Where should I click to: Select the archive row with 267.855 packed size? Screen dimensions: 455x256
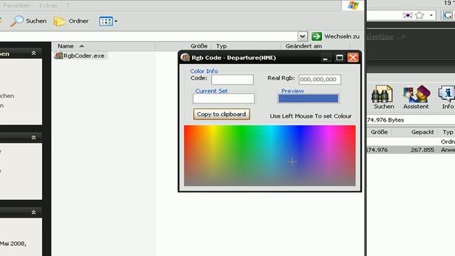tap(411, 150)
